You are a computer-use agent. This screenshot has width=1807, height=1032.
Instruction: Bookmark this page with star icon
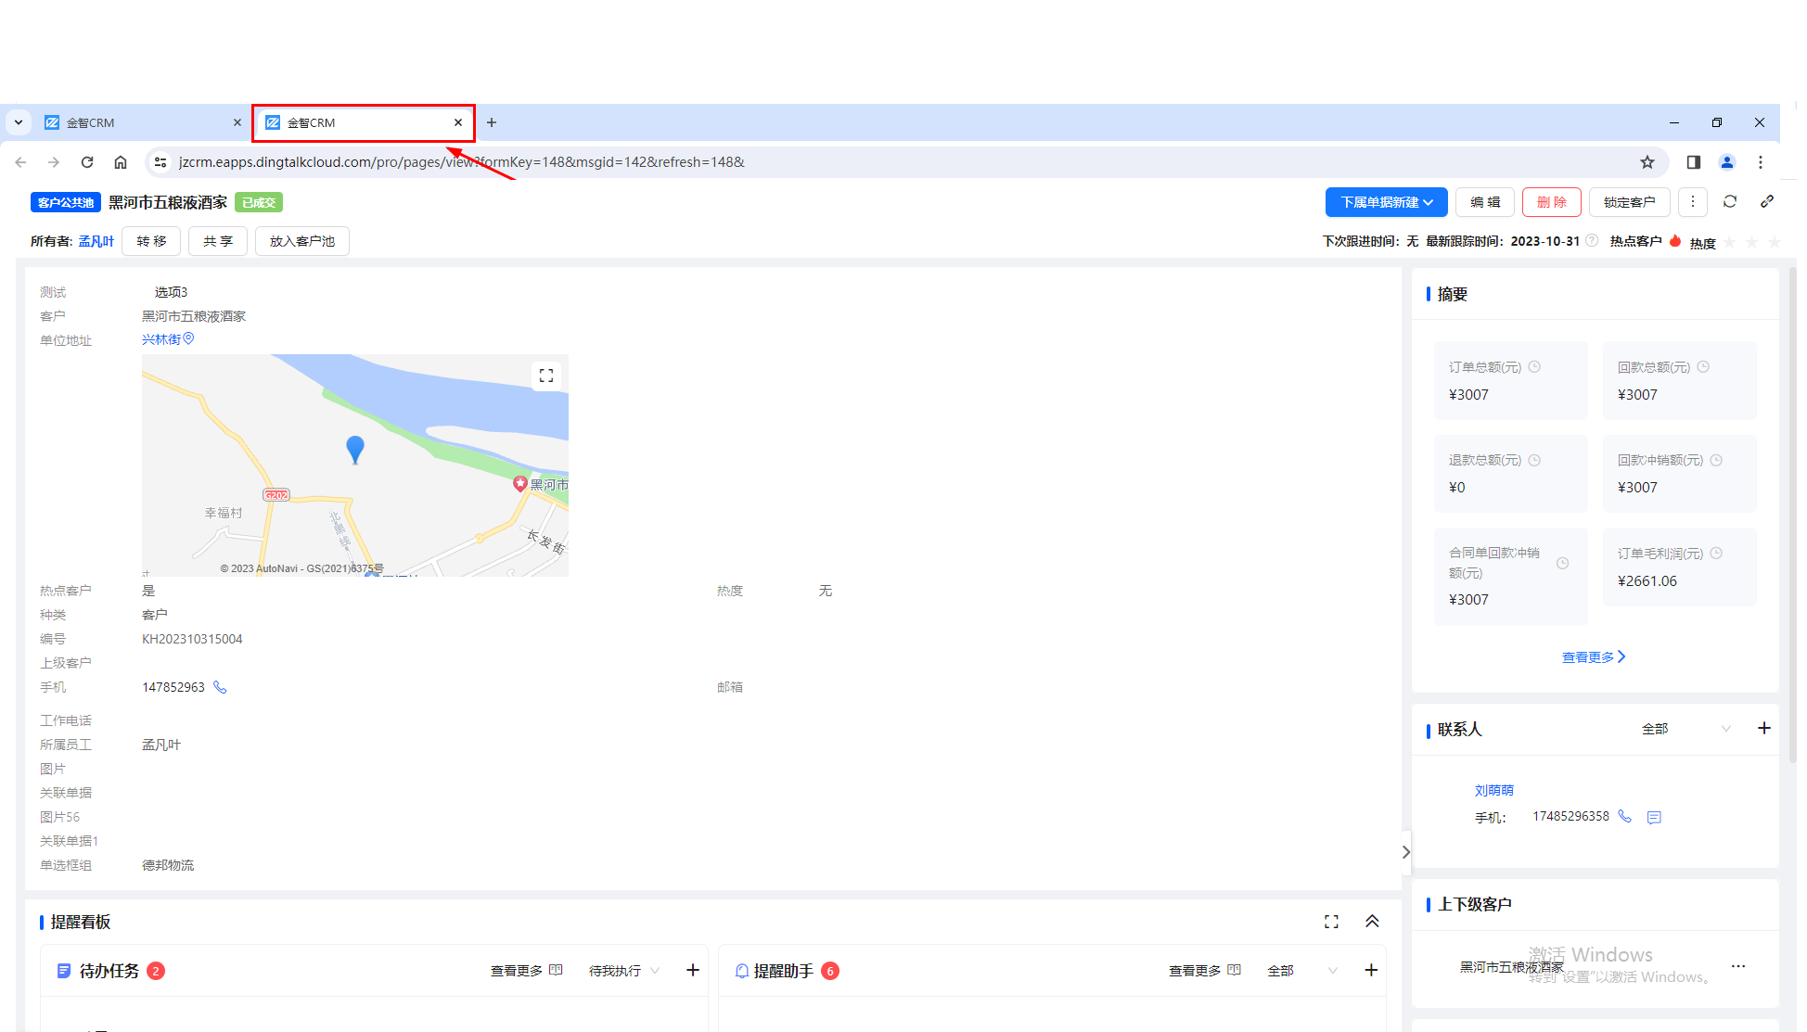point(1647,162)
